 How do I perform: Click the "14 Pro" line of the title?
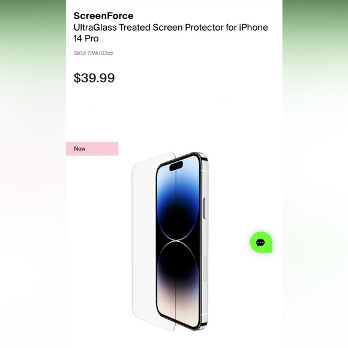(86, 38)
